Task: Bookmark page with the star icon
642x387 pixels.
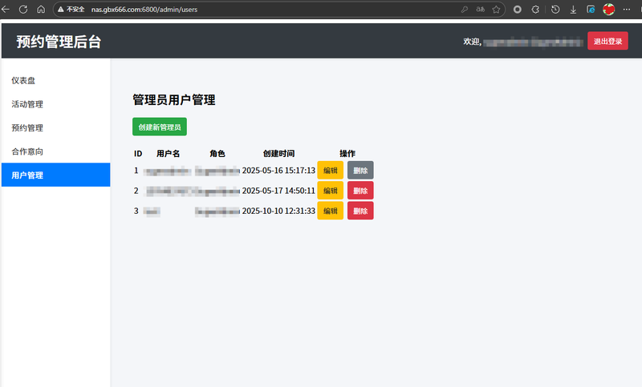Action: coord(496,9)
